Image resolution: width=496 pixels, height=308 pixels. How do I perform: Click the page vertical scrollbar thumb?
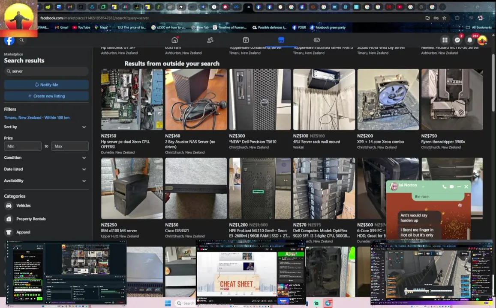point(493,82)
